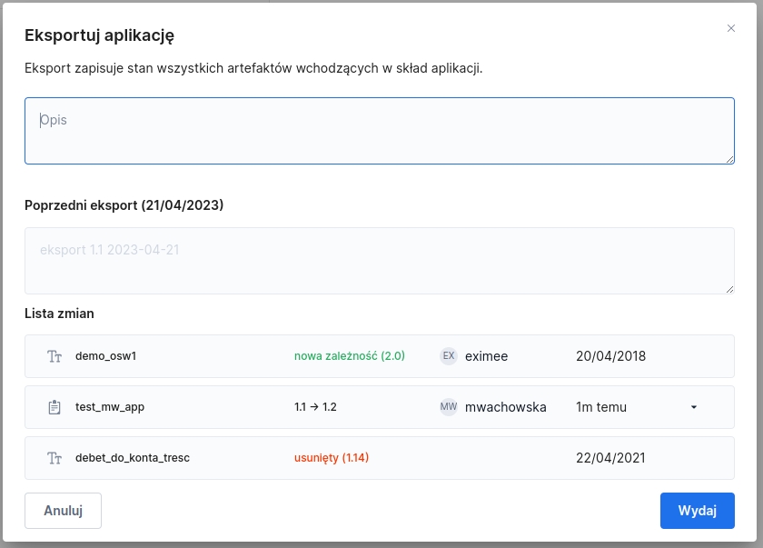Click the '1m temu' timestamp

pyautogui.click(x=600, y=407)
